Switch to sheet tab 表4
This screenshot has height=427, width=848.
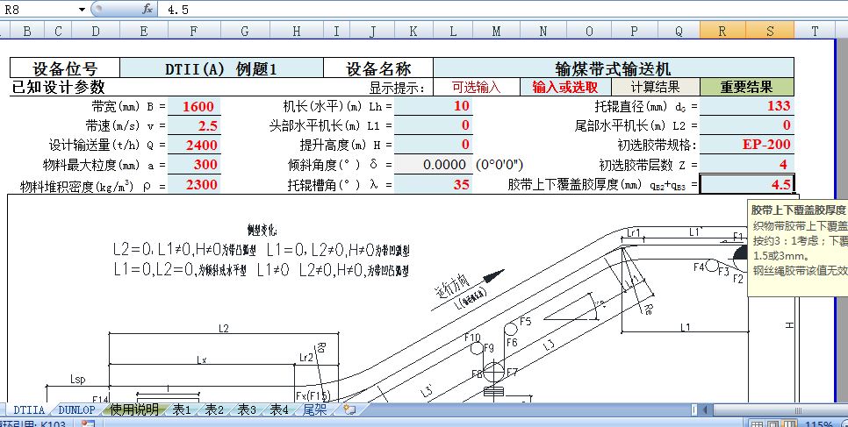pos(279,409)
